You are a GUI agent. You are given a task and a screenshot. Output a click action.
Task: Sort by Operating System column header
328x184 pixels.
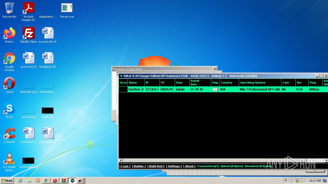pos(260,83)
